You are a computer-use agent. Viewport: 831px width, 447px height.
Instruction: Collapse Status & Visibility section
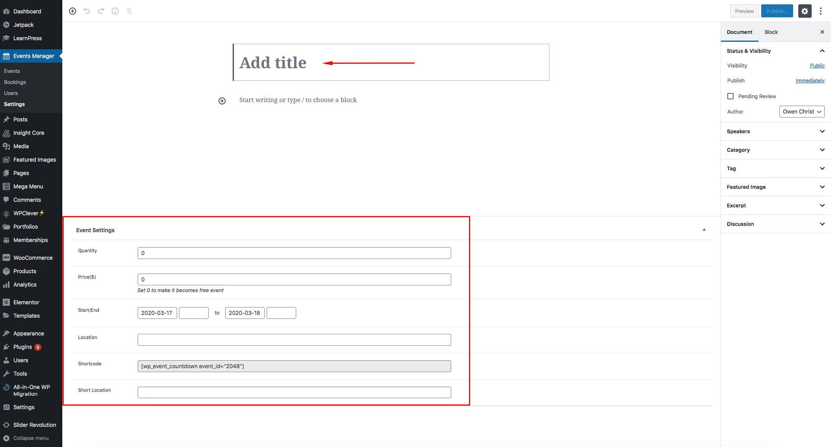(x=822, y=51)
